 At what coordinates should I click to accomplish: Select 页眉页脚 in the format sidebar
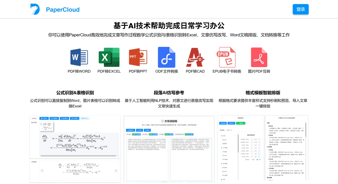(224, 143)
